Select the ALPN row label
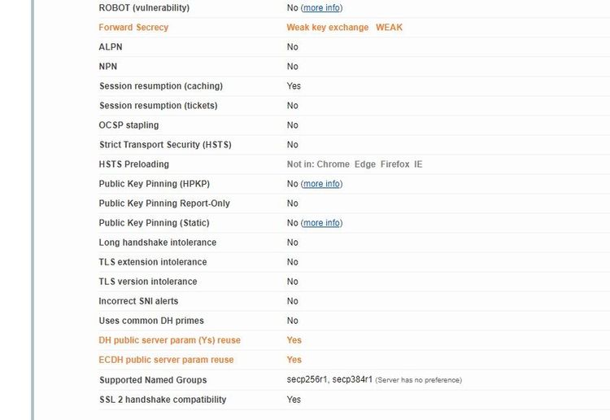610x420 pixels. pos(111,47)
